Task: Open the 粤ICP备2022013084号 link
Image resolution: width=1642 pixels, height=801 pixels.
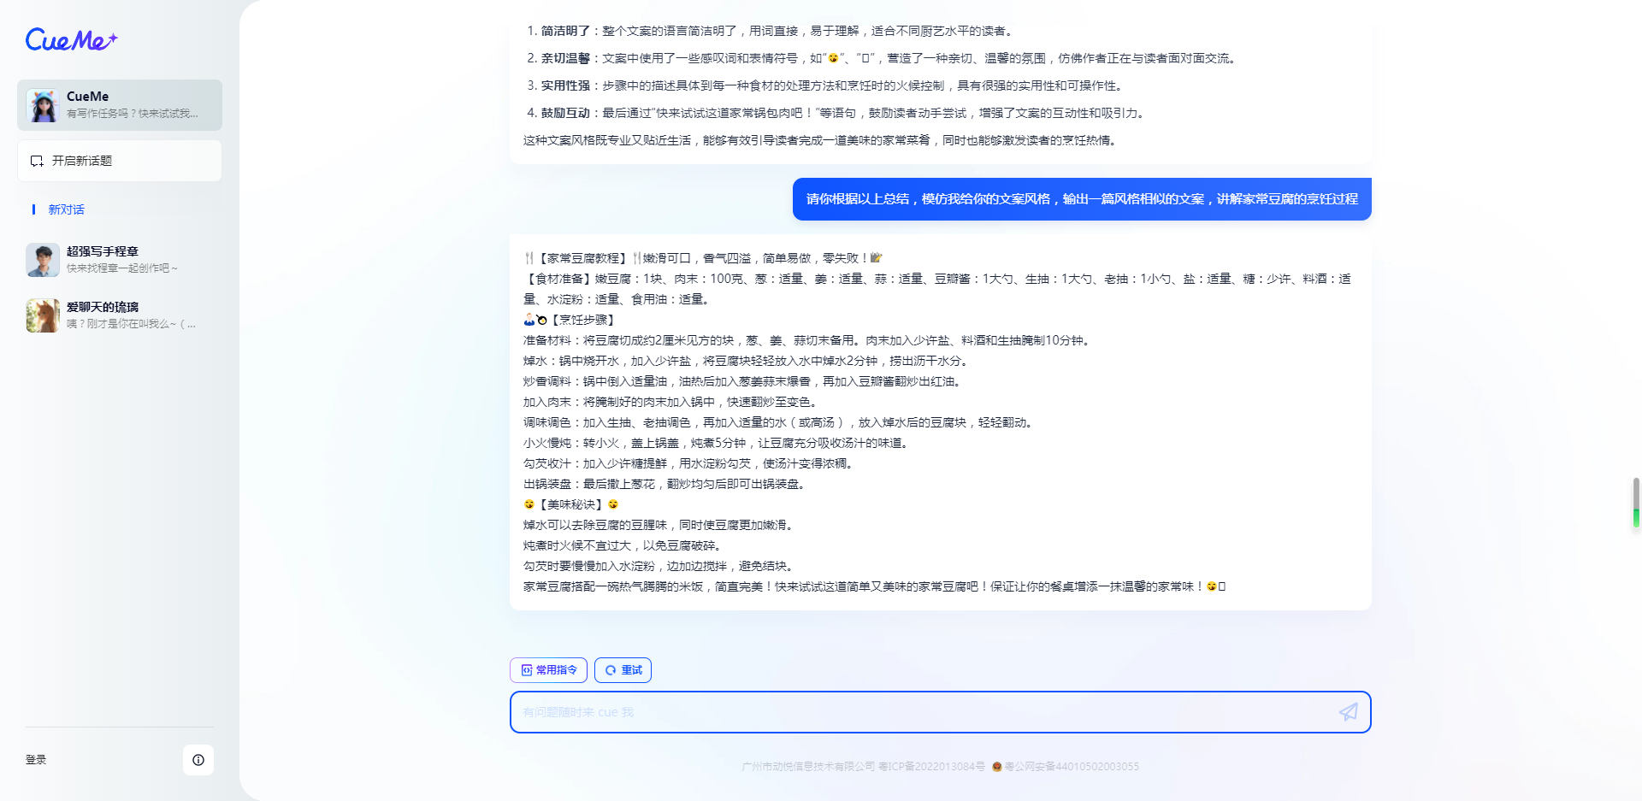Action: (931, 767)
